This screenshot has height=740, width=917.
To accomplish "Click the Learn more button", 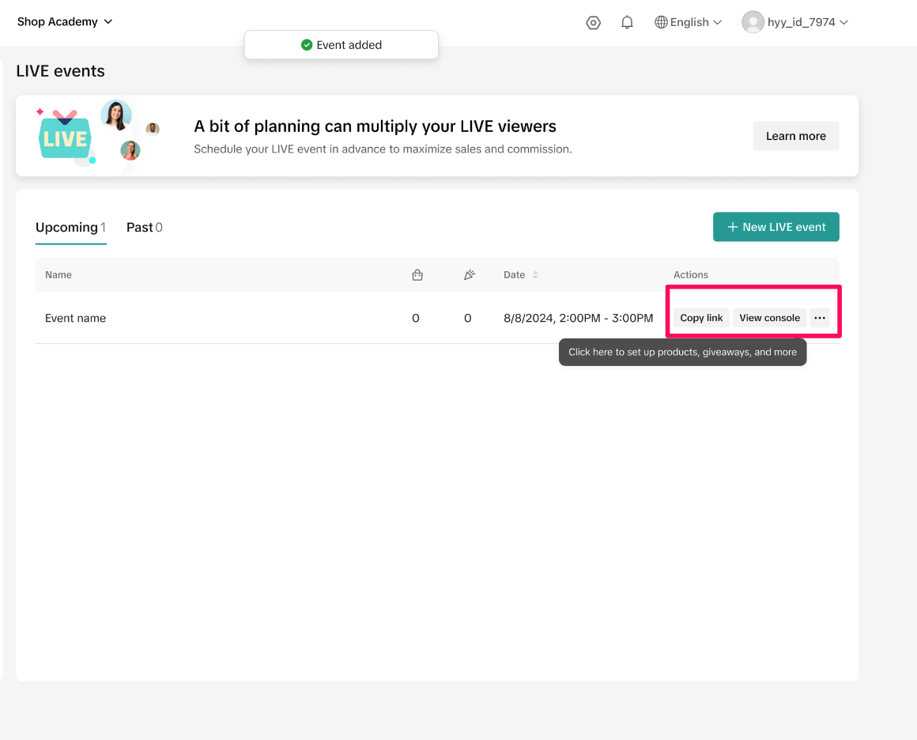I will point(795,136).
